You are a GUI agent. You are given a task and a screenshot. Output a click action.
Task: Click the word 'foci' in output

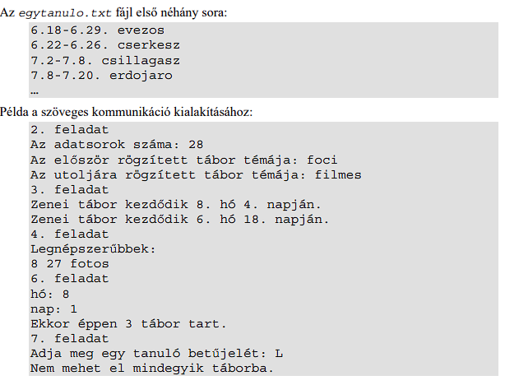click(322, 160)
